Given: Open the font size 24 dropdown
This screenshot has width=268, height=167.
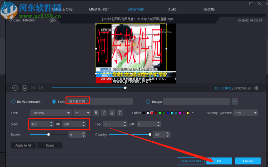Looking at the screenshot, I should click(x=82, y=113).
